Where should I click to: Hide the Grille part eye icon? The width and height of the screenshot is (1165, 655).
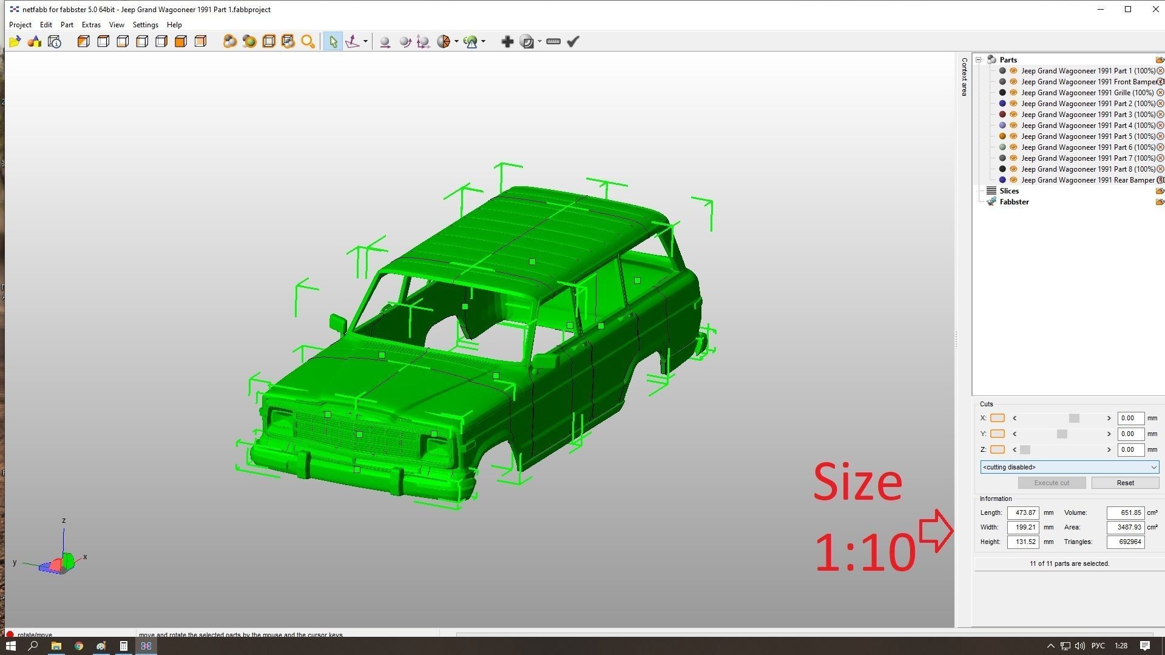tap(1013, 92)
